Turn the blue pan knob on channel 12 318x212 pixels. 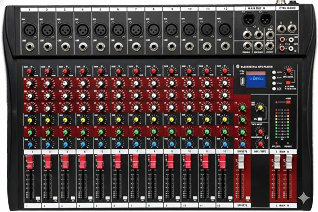click(224, 144)
